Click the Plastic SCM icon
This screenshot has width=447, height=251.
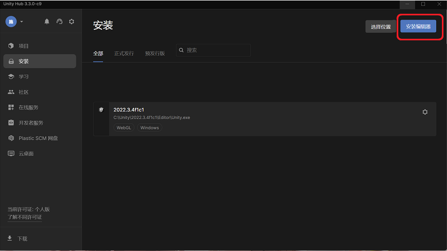pos(11,138)
